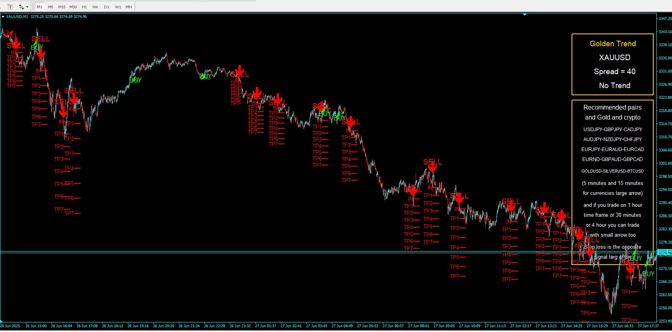672x332 pixels.
Task: Click the red SELL arrow above 26 Jun 23:32
Action: [239, 71]
